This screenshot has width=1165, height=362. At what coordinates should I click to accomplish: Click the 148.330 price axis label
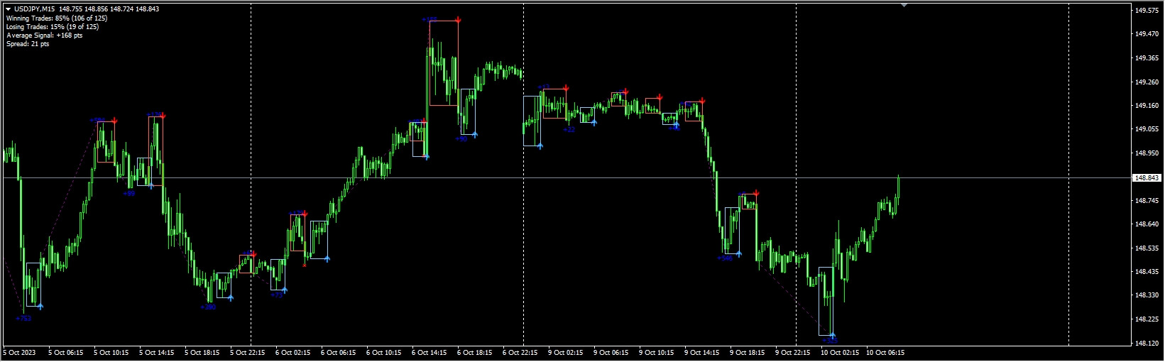click(x=1147, y=295)
